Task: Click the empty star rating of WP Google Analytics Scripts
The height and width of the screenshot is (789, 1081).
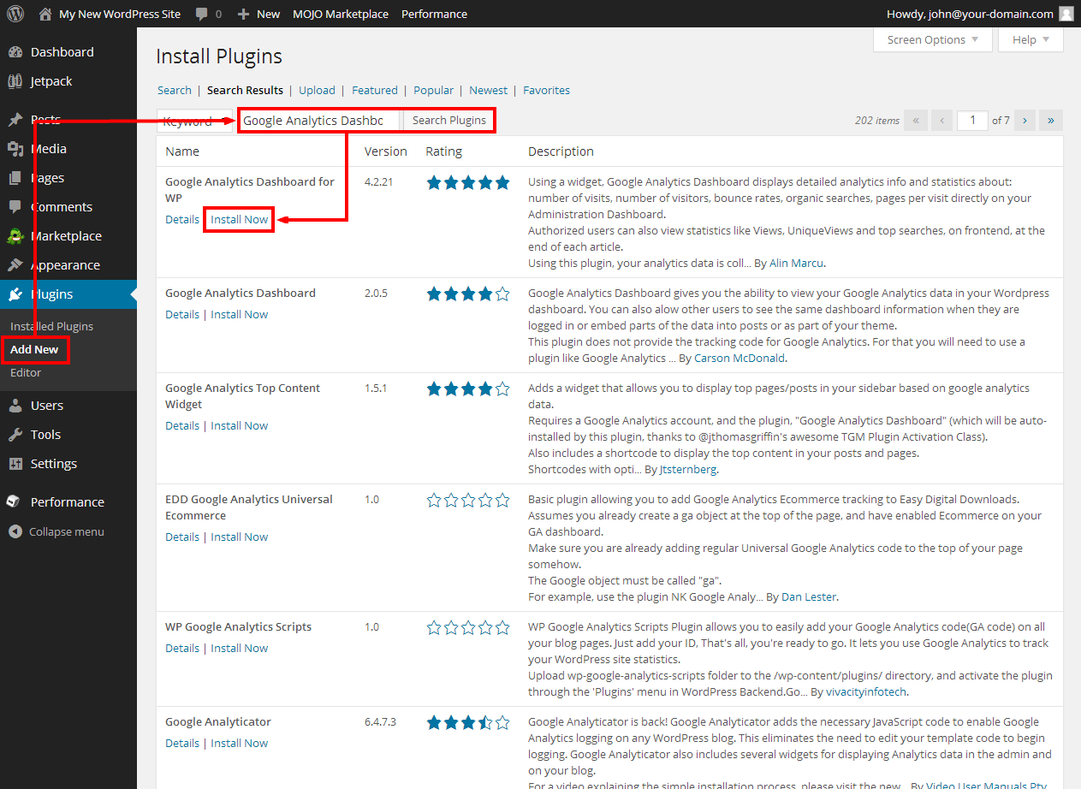Action: click(x=468, y=627)
